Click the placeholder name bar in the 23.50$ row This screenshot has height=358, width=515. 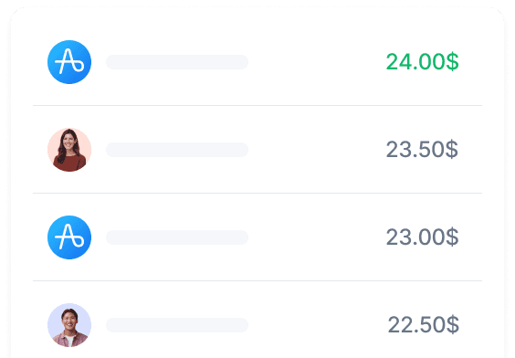177,150
